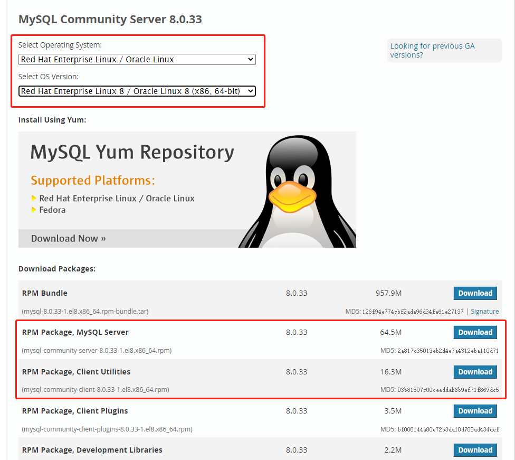515x460 pixels.
Task: Select the filename mysql-community-server-8.0.33-1.el8.x86_64.rpm
Action: click(x=97, y=351)
